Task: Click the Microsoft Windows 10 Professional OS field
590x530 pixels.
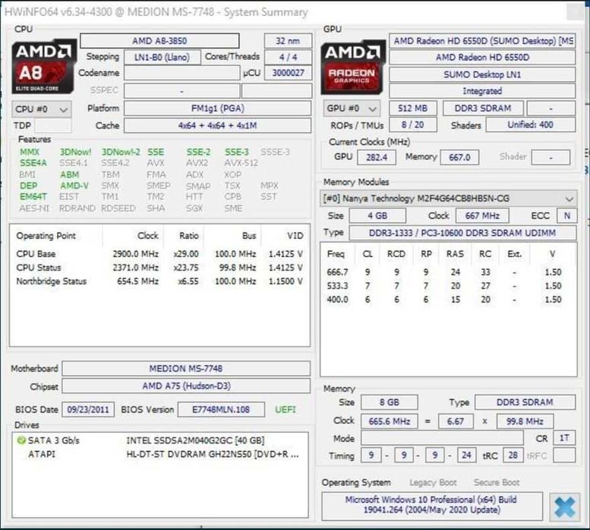Action: click(x=432, y=506)
